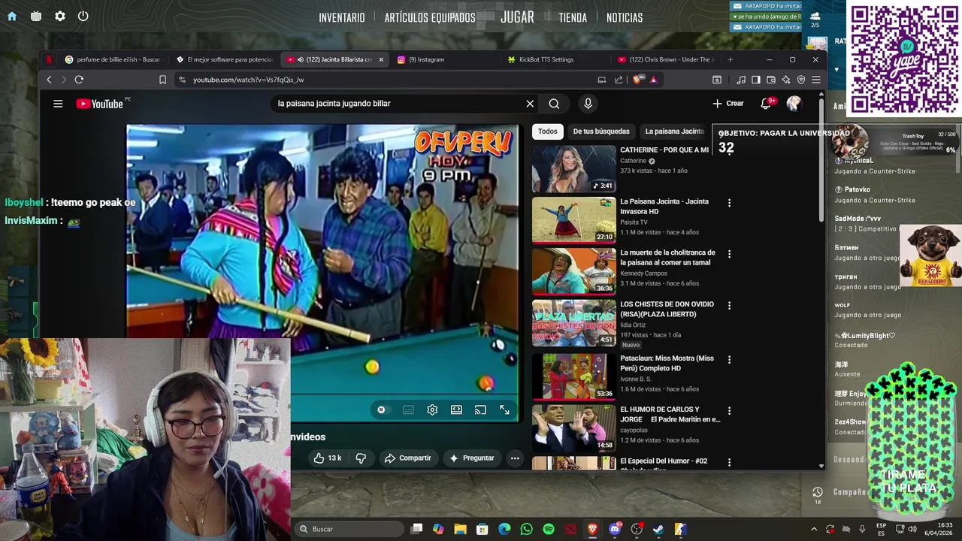
Task: Open EL HUMOR DE CARLOS Y JORGE title
Action: (x=670, y=414)
